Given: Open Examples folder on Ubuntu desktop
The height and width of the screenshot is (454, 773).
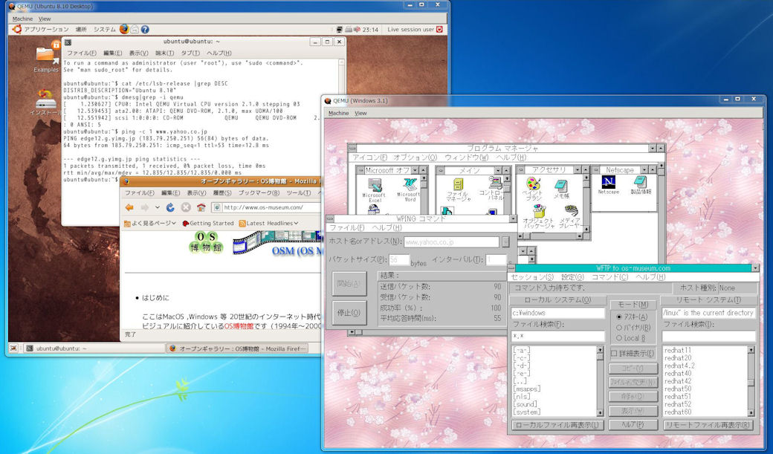Looking at the screenshot, I should (x=46, y=53).
